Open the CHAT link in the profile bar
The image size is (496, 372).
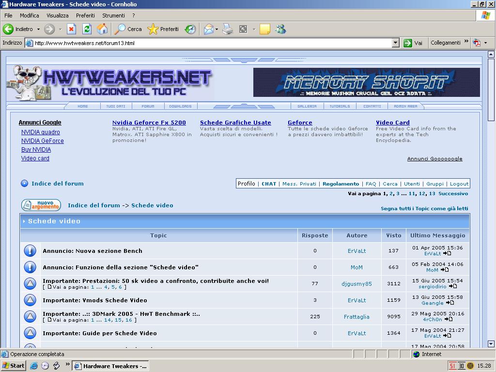[x=269, y=184]
